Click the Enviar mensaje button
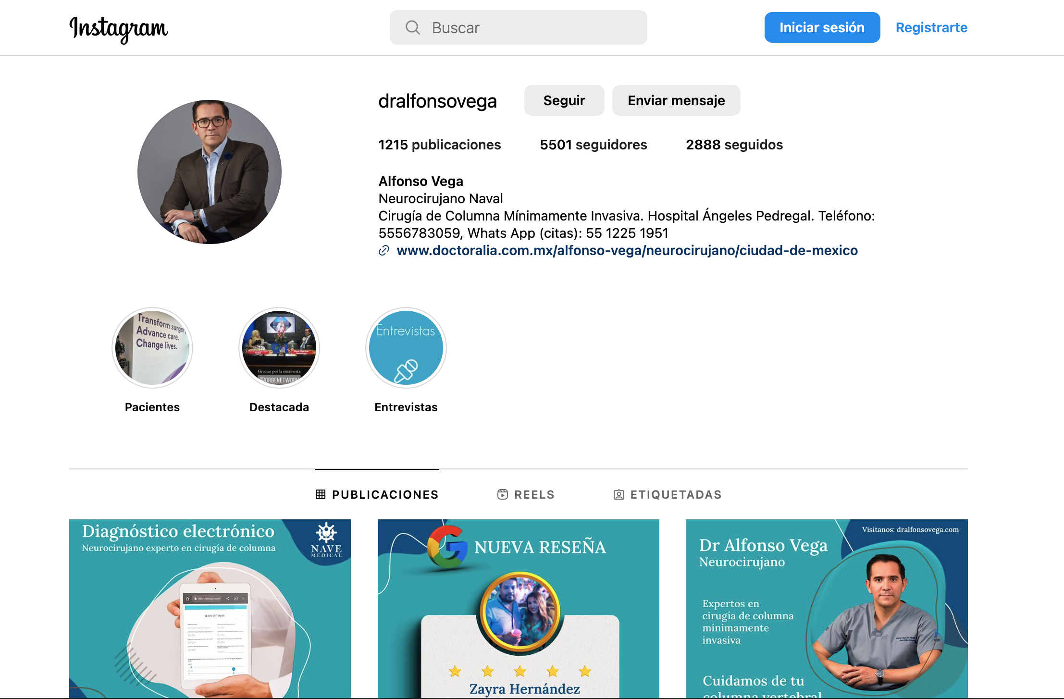 pos(676,100)
